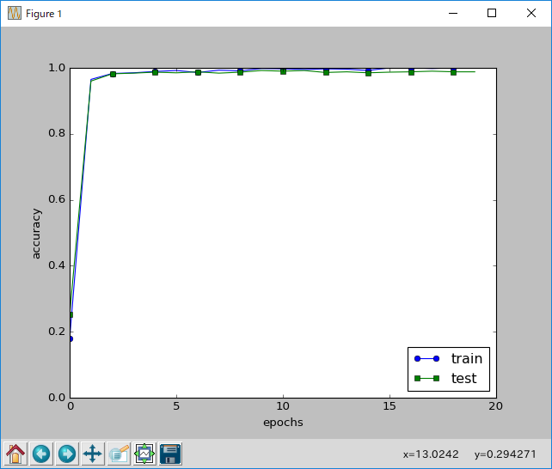Screen dimensions: 552x469
Task: Go back to previous view arrow
Action: [41, 454]
